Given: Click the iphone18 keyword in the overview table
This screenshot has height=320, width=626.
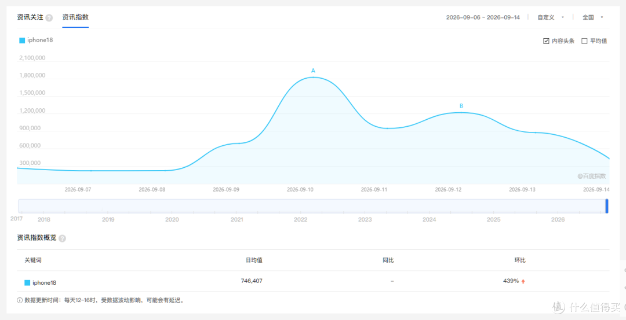Looking at the screenshot, I should tap(44, 283).
